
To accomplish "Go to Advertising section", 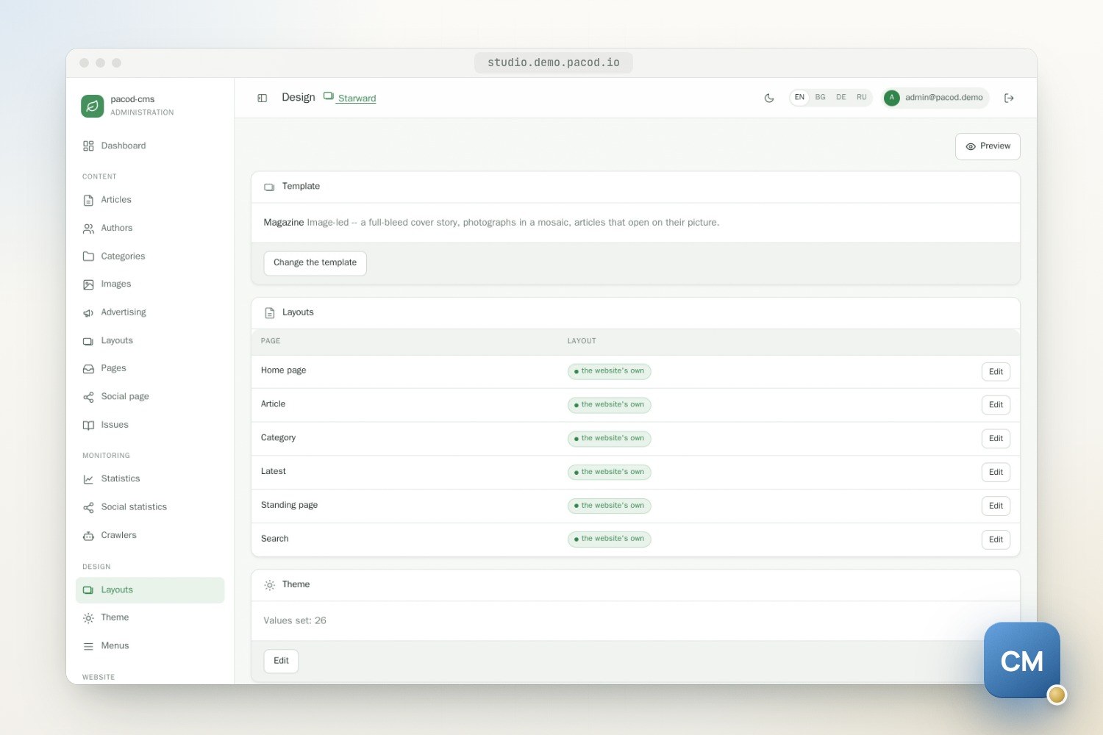I will [150, 312].
